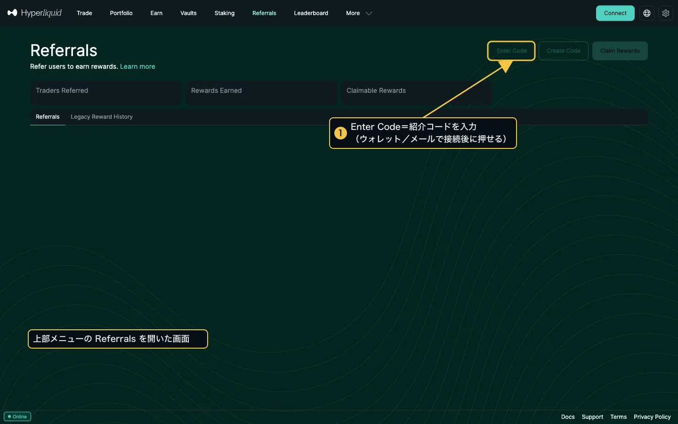The image size is (678, 424).
Task: Click the Claimable Rewards card
Action: (x=417, y=92)
